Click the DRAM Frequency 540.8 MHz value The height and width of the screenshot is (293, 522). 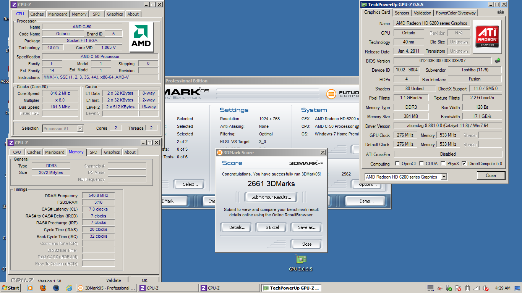[x=99, y=196]
